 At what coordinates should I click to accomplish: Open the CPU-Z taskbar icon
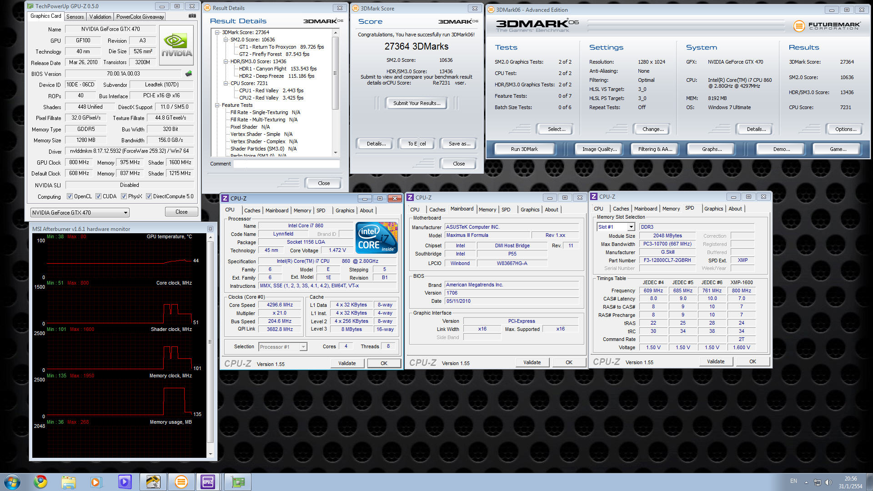click(x=208, y=482)
